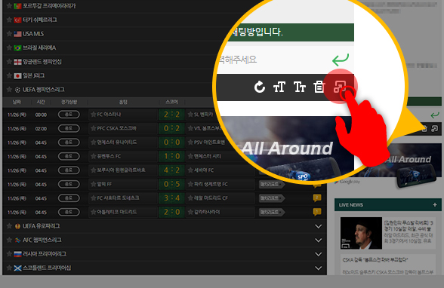Viewport: 444px width, 288px height.
Task: Click small pop-out icon in right chat panel
Action: [x=435, y=129]
